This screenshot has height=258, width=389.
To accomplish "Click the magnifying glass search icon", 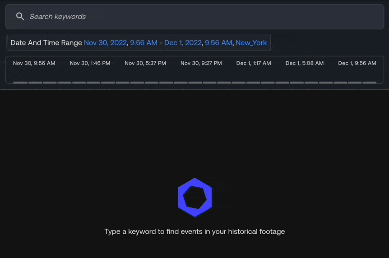I will pyautogui.click(x=20, y=17).
